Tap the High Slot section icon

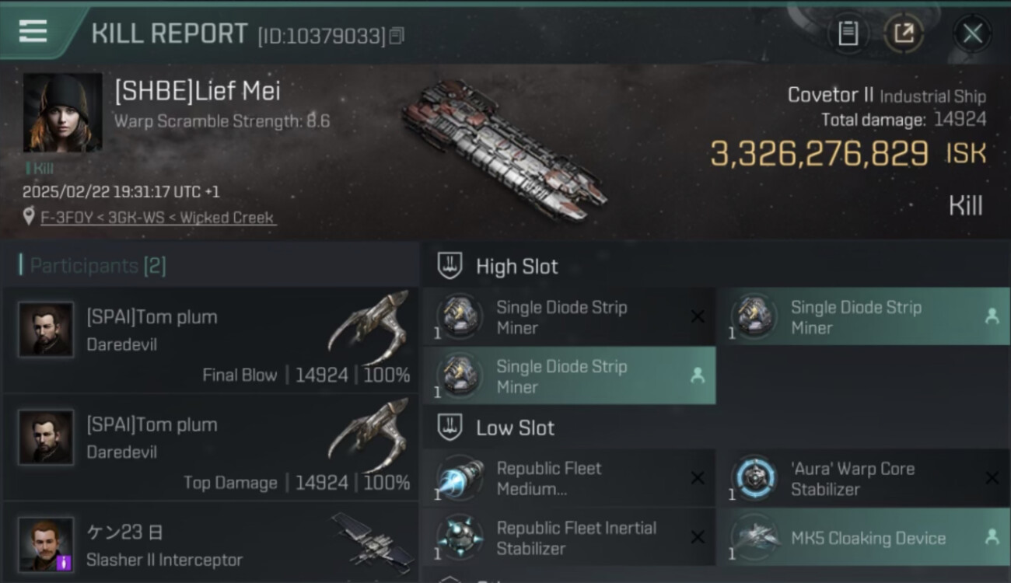point(450,266)
